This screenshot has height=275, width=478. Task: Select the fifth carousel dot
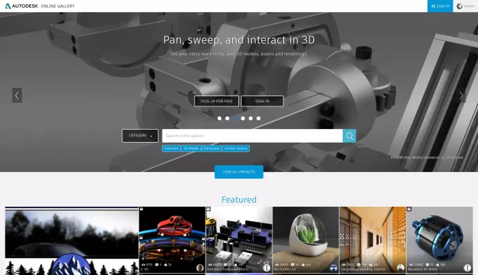[251, 119]
